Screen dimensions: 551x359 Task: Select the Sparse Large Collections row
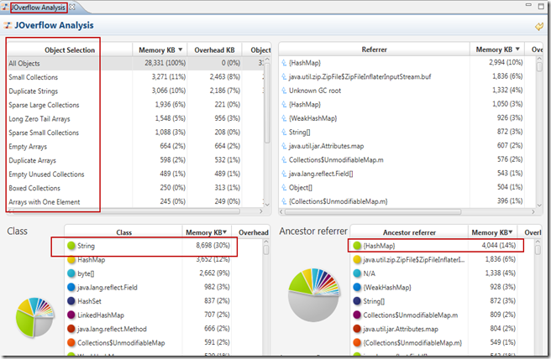point(135,105)
